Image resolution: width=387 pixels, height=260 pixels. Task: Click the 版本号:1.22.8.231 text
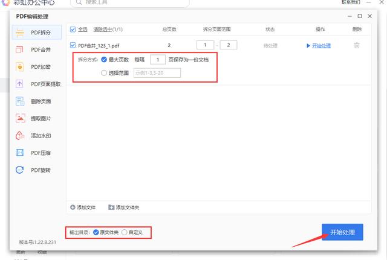37,243
